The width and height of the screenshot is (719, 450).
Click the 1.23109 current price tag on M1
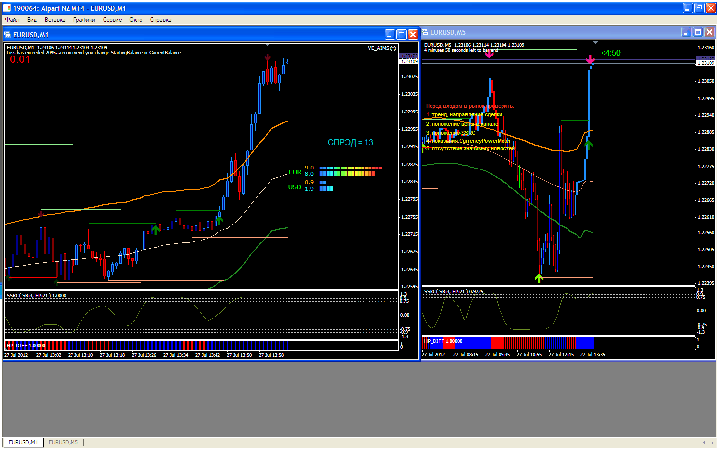[409, 62]
